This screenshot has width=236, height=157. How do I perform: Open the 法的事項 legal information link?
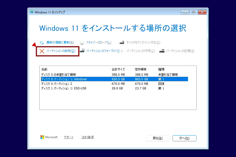pyautogui.click(x=88, y=137)
